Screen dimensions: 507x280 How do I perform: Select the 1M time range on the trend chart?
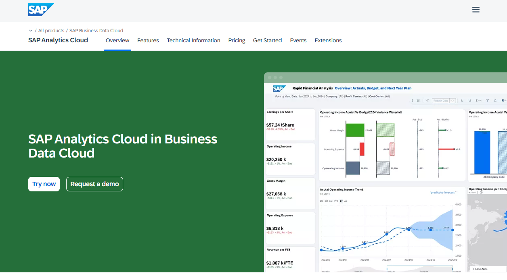click(322, 201)
